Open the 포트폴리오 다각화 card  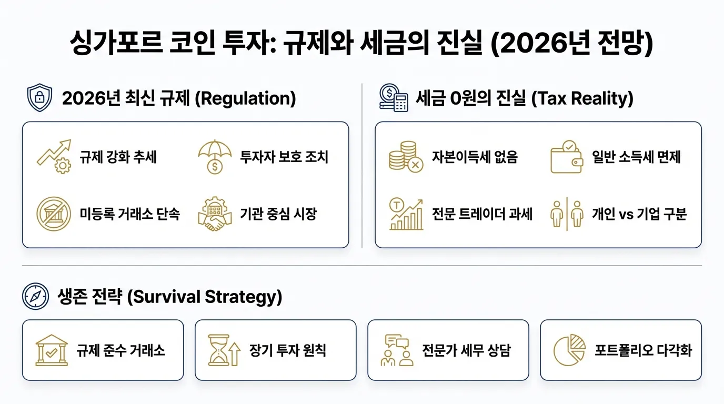621,350
